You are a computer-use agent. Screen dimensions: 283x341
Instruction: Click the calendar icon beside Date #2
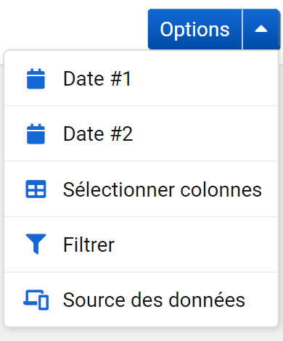click(x=36, y=133)
